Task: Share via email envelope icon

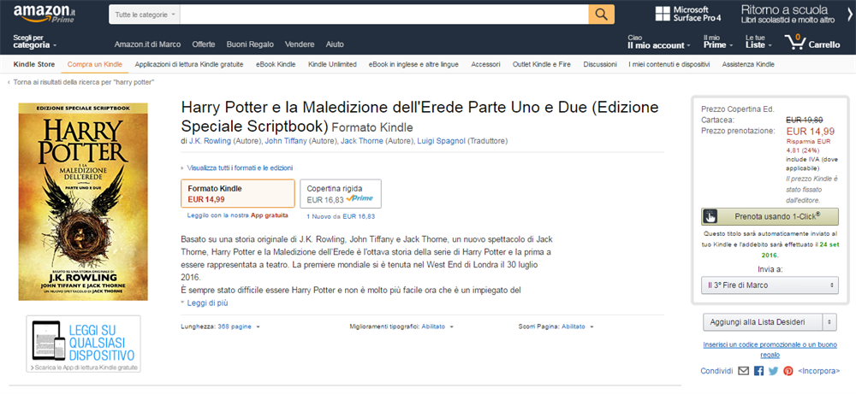Action: point(743,371)
